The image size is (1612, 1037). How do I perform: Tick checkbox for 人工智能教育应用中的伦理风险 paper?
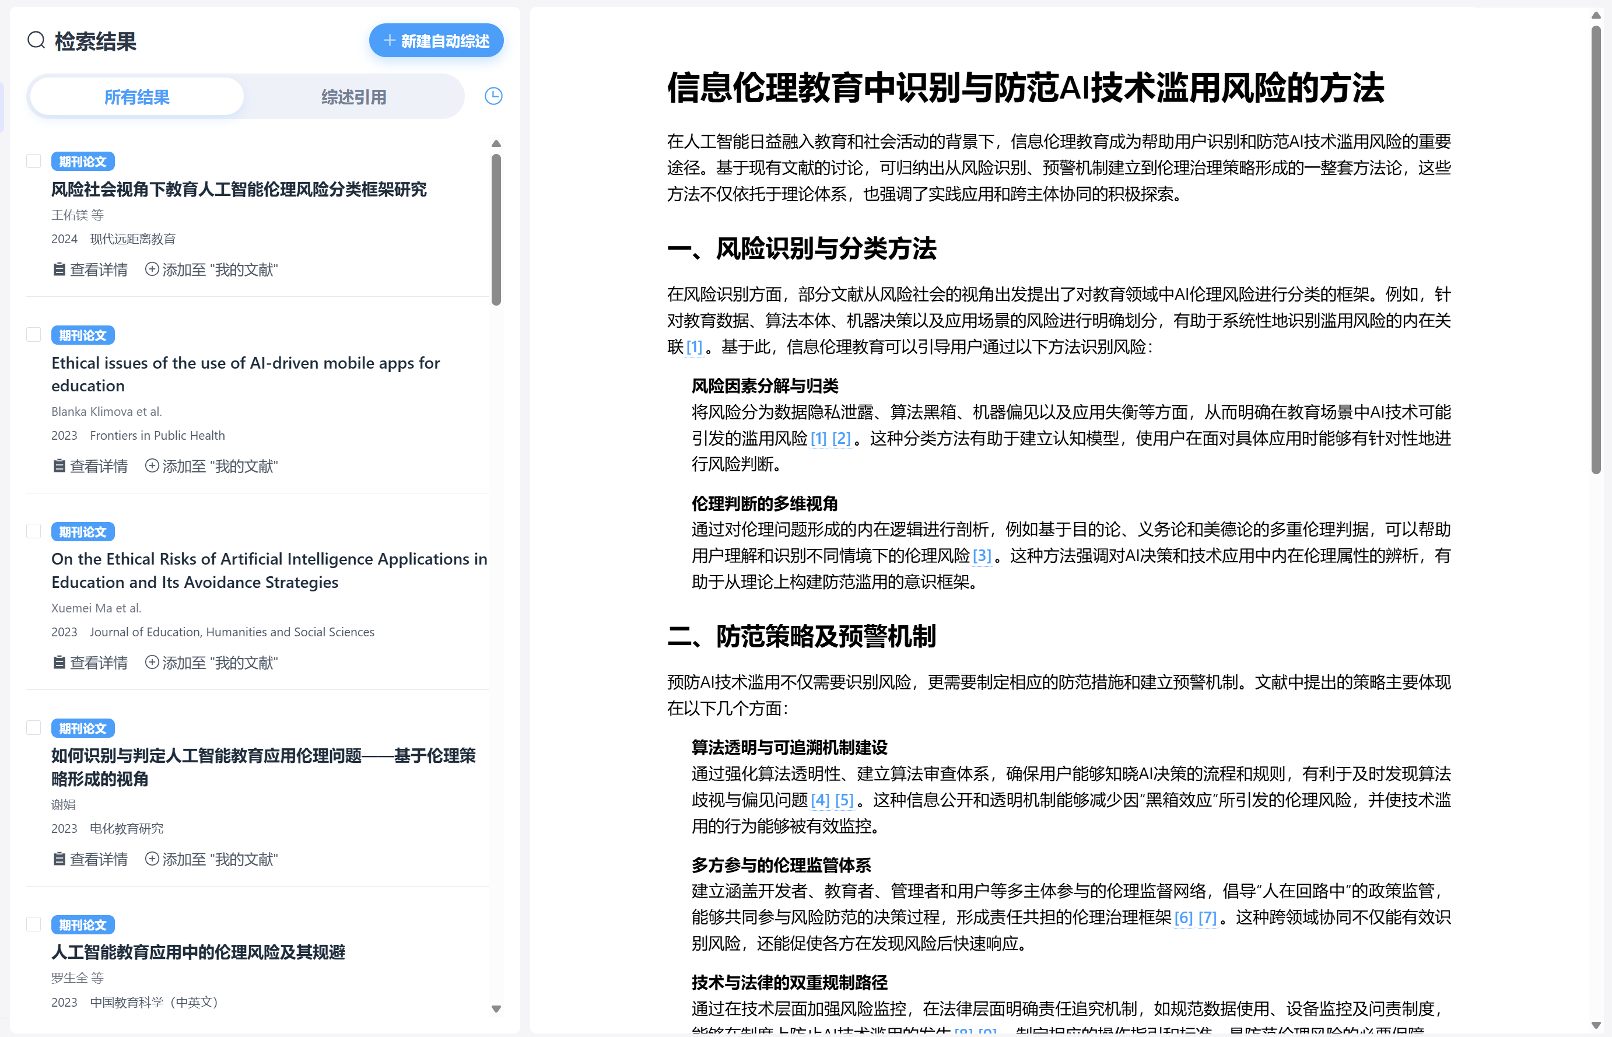[34, 924]
